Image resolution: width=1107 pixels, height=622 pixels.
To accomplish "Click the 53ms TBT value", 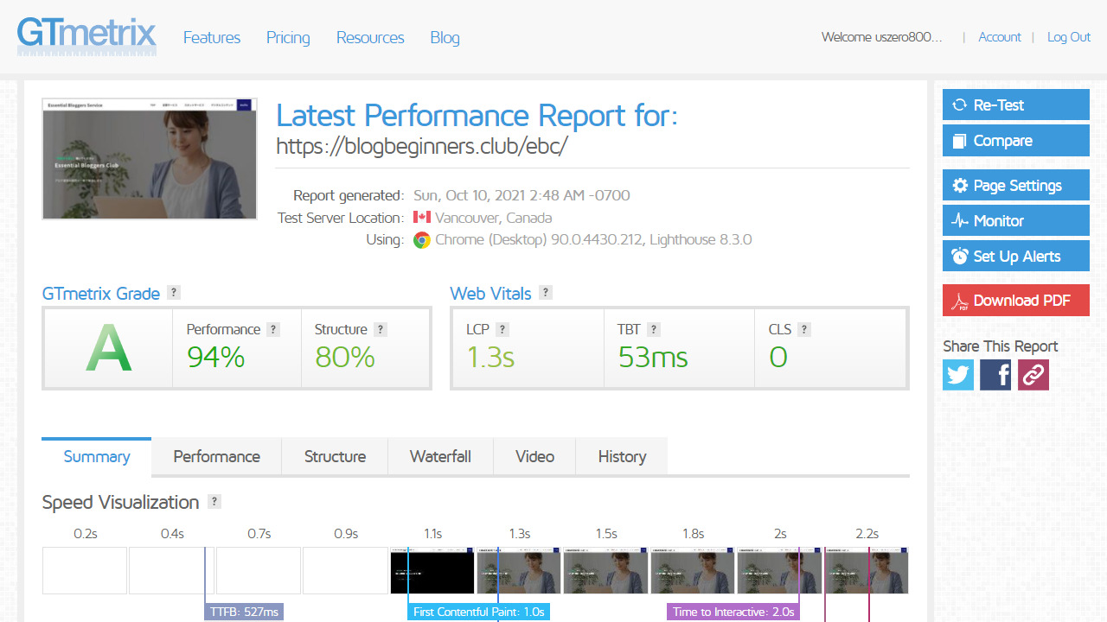I will (653, 357).
